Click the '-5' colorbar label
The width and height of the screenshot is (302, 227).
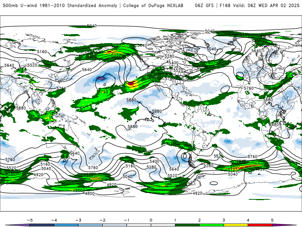pos(30,220)
